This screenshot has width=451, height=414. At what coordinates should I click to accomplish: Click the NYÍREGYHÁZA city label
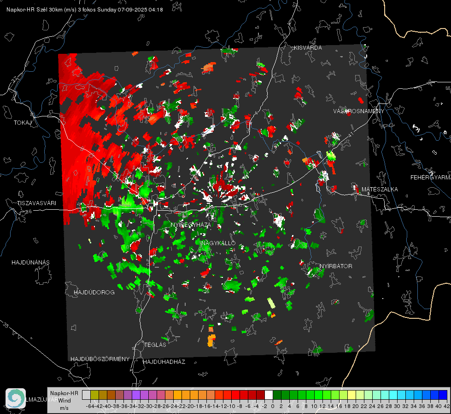pos(190,224)
